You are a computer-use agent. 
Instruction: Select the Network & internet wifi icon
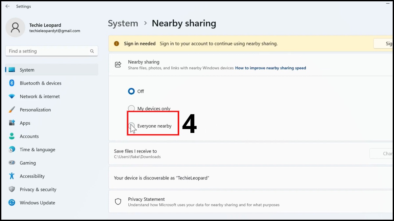12,97
